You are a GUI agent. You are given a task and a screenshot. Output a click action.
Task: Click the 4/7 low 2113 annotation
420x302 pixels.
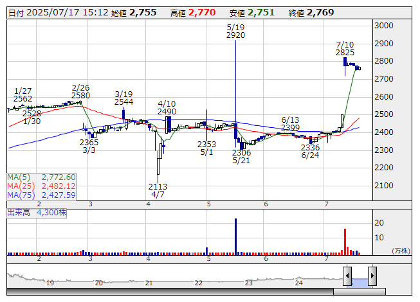[x=158, y=190]
